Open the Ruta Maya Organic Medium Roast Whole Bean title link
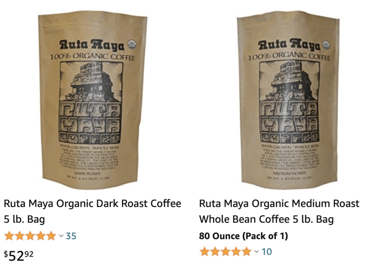 click(279, 211)
